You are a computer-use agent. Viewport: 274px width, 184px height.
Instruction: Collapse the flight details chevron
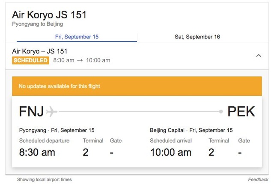[x=258, y=55]
